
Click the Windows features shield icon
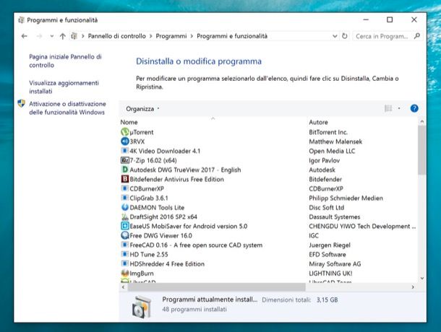pos(22,104)
